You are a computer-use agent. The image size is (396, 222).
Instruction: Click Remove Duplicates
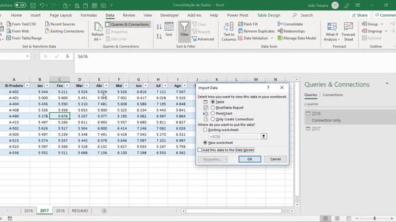pyautogui.click(x=256, y=31)
